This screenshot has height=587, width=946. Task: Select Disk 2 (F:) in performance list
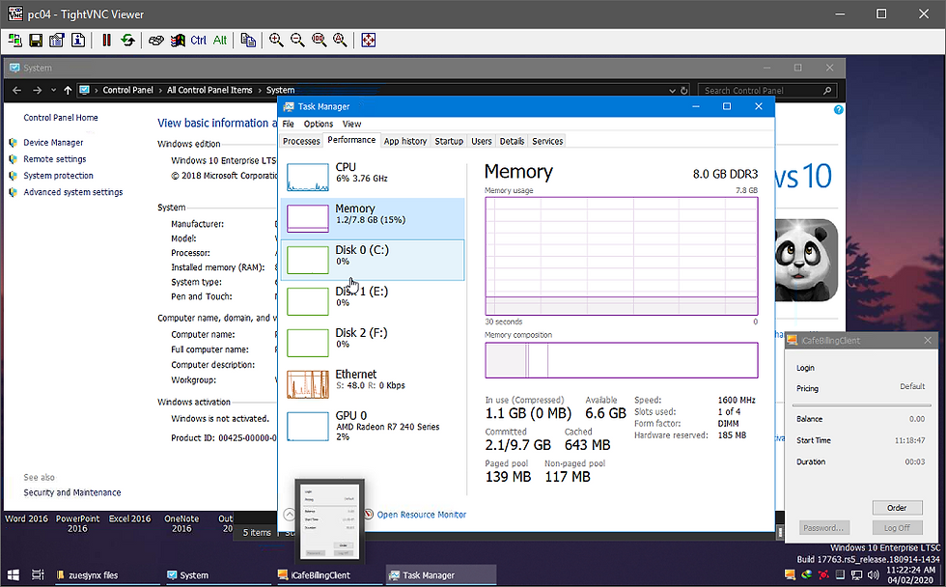pyautogui.click(x=373, y=343)
